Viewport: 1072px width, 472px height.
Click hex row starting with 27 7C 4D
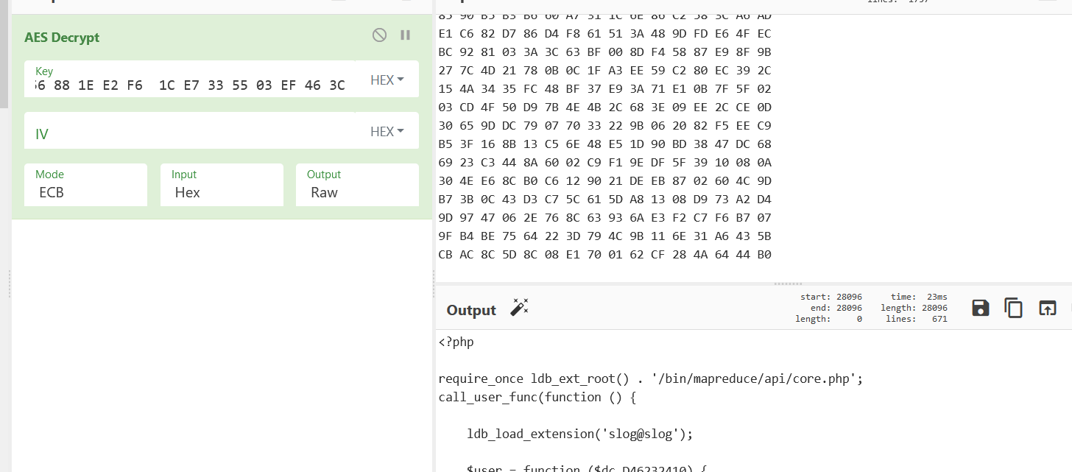604,71
